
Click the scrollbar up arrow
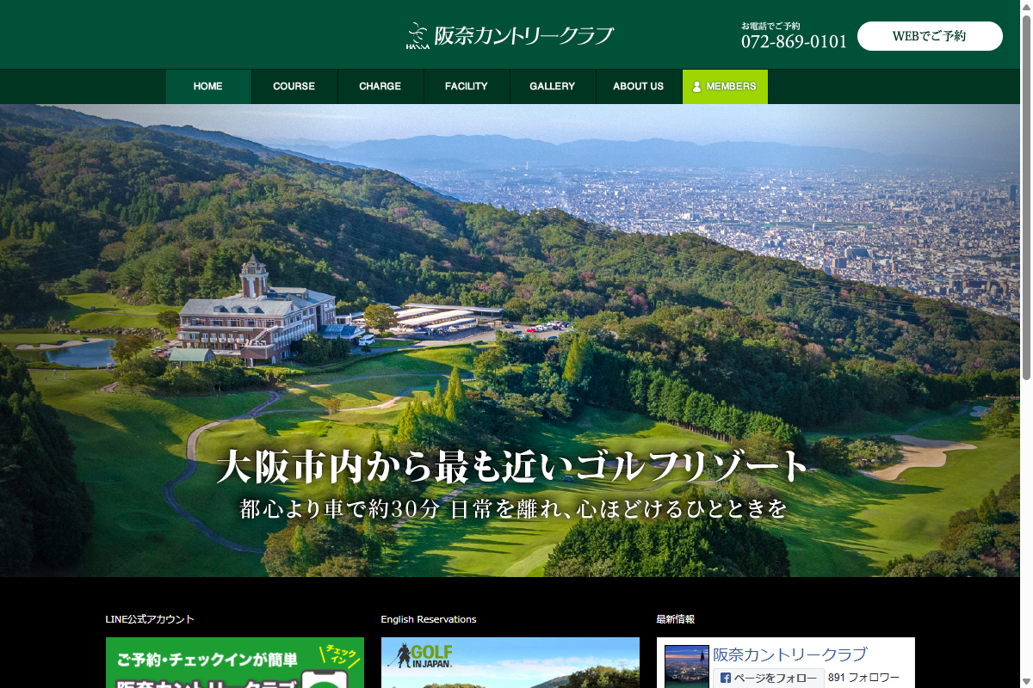1026,6
